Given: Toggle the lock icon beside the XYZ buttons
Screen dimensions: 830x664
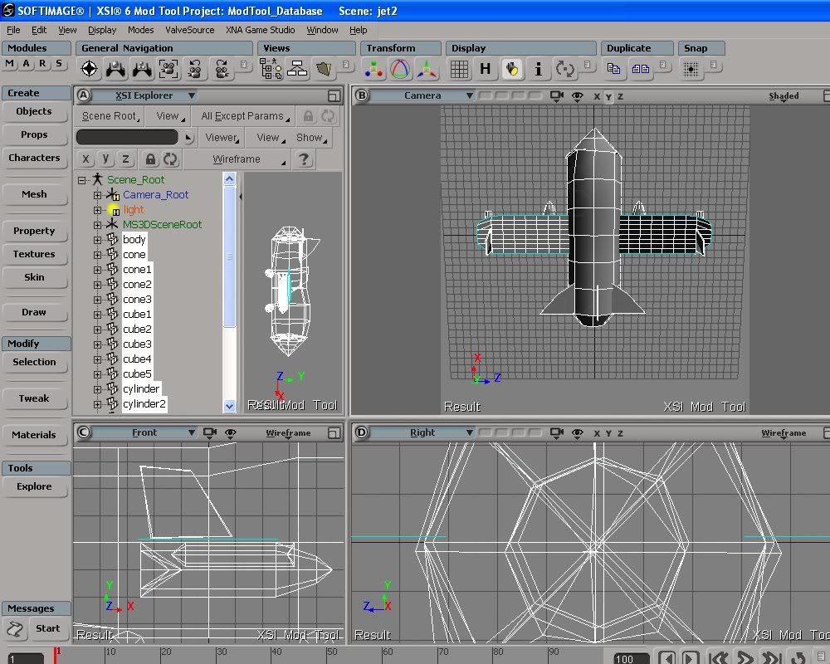Looking at the screenshot, I should 151,159.
